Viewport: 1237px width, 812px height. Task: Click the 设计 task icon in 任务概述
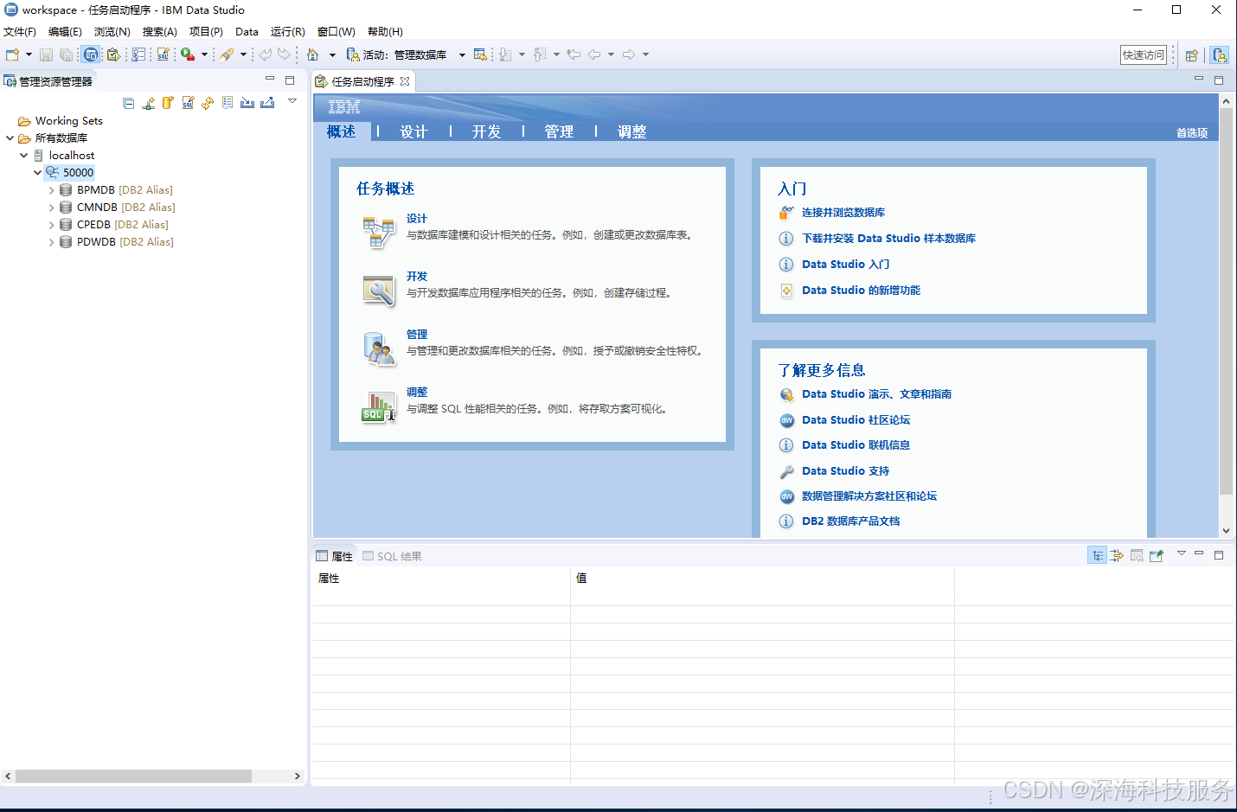click(378, 233)
